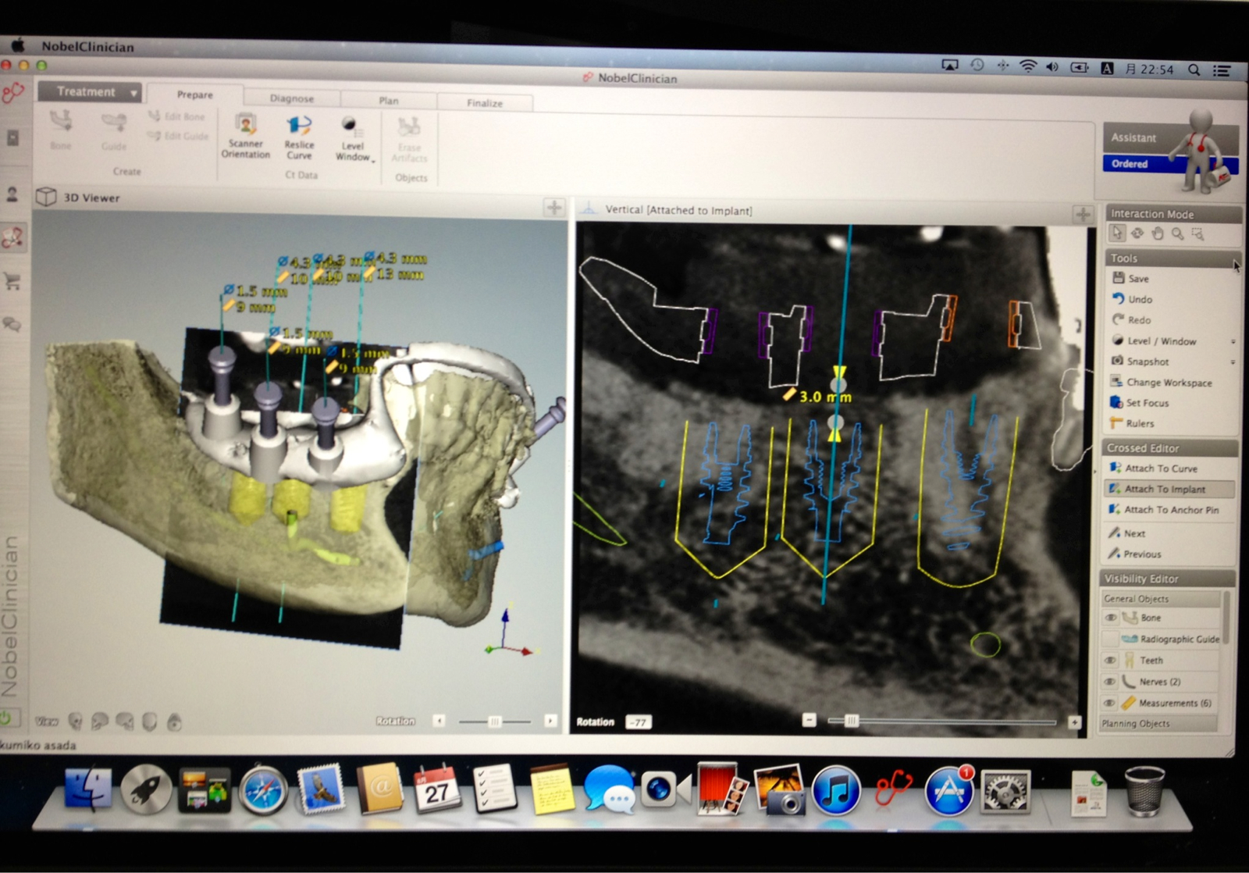Click the Scanner Orientation tool
The image size is (1249, 873).
tap(245, 136)
